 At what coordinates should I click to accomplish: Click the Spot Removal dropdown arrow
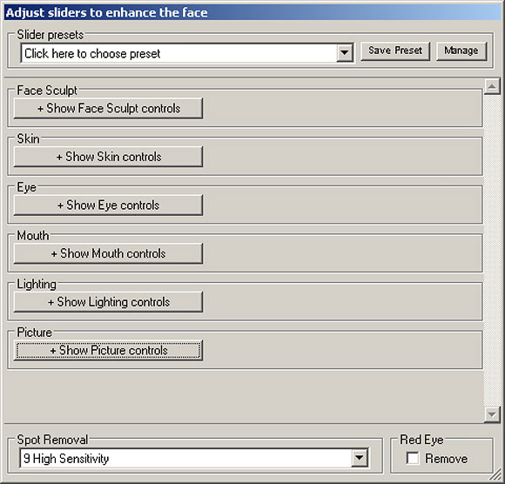(x=359, y=457)
